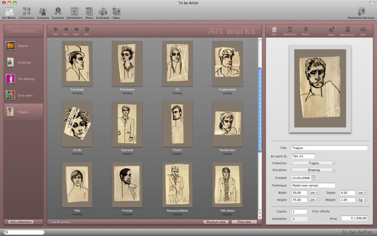Viewport: 377px width, 236px height.
Task: Go to next artwork arrow
Action: (76, 30)
